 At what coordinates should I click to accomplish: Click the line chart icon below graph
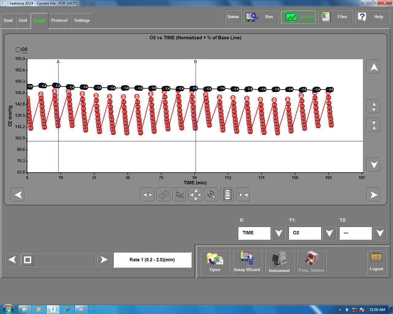[x=180, y=195]
